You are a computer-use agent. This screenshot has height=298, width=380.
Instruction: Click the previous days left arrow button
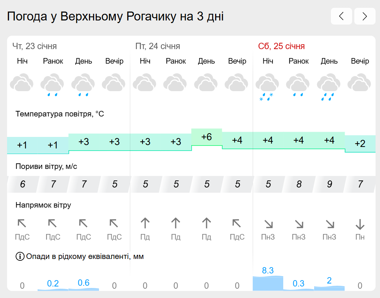341,16
